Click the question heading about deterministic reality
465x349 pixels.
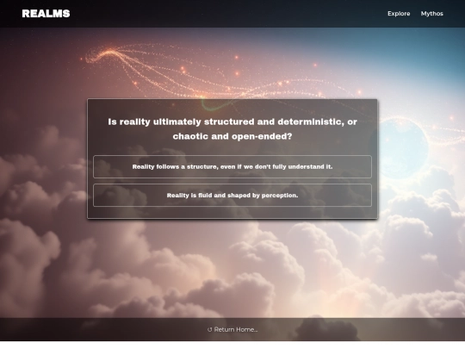(232, 129)
